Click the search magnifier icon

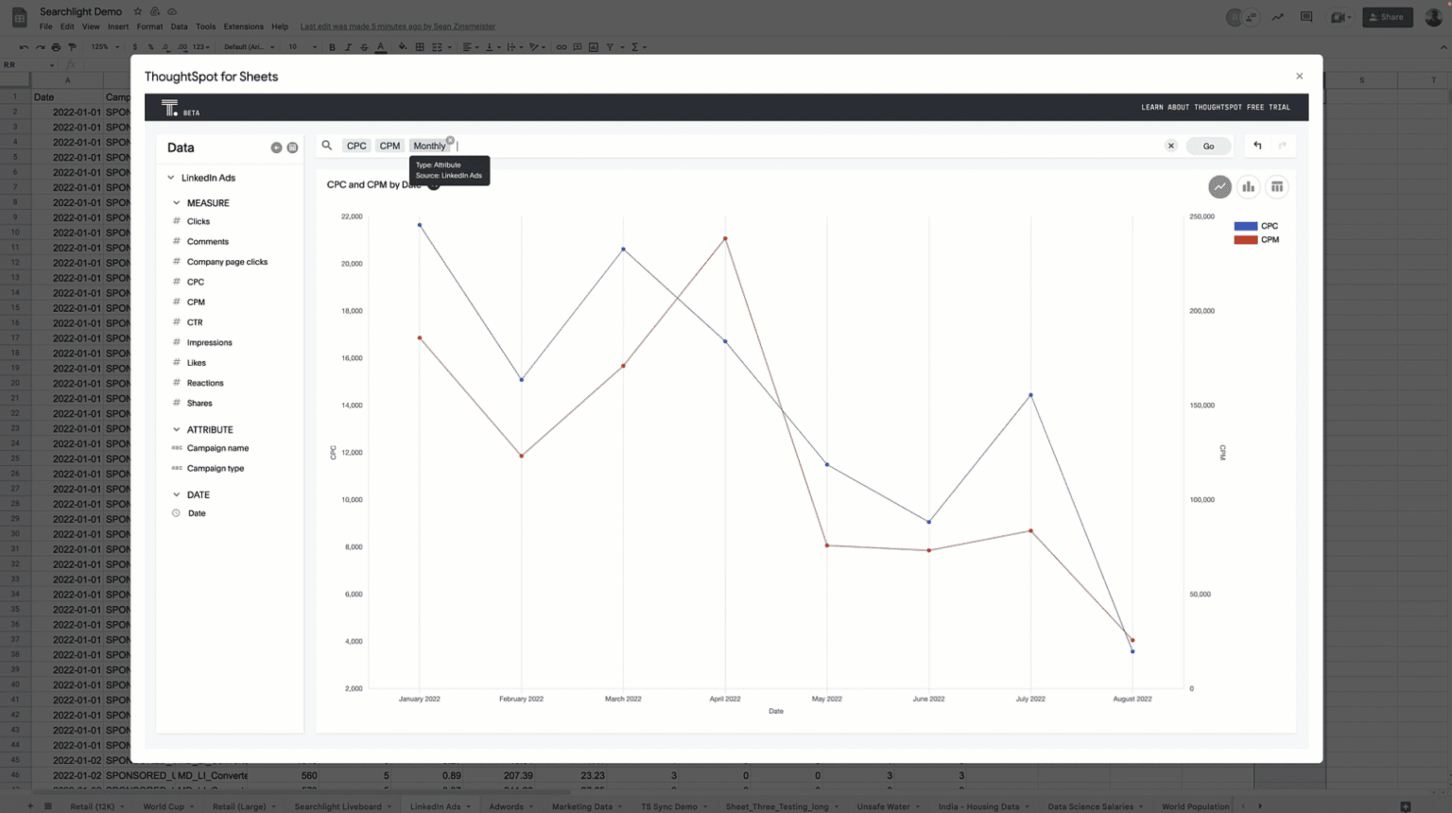pyautogui.click(x=327, y=146)
